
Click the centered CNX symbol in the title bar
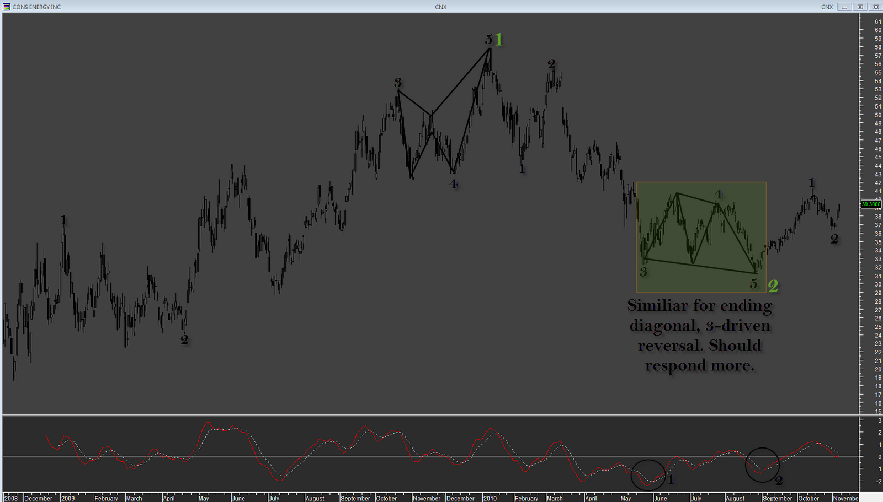click(441, 7)
